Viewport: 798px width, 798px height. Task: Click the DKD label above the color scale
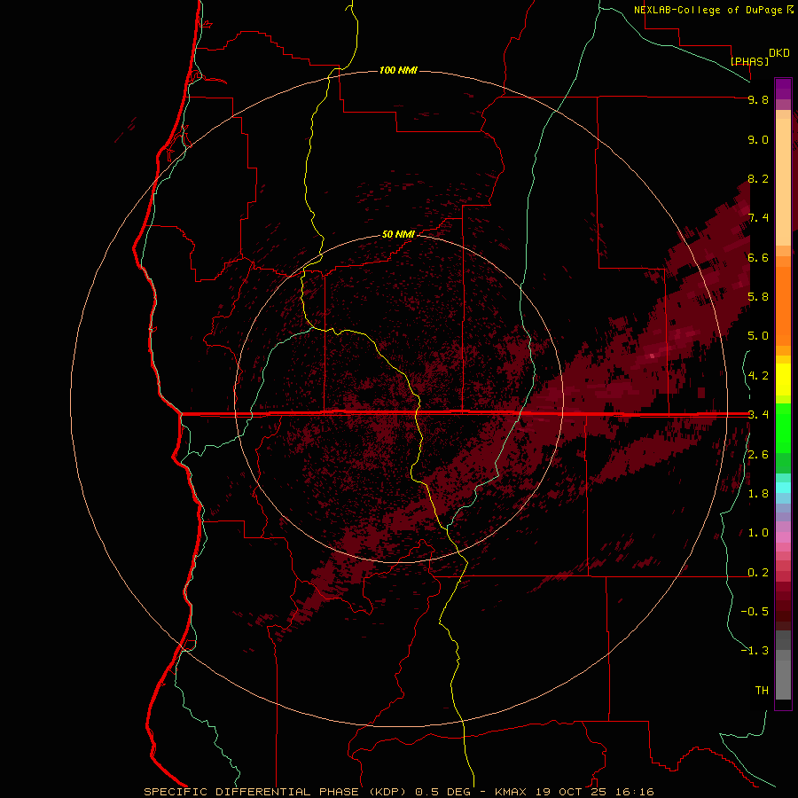pyautogui.click(x=779, y=53)
